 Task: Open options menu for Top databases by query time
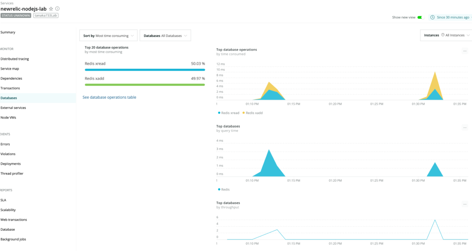[465, 127]
